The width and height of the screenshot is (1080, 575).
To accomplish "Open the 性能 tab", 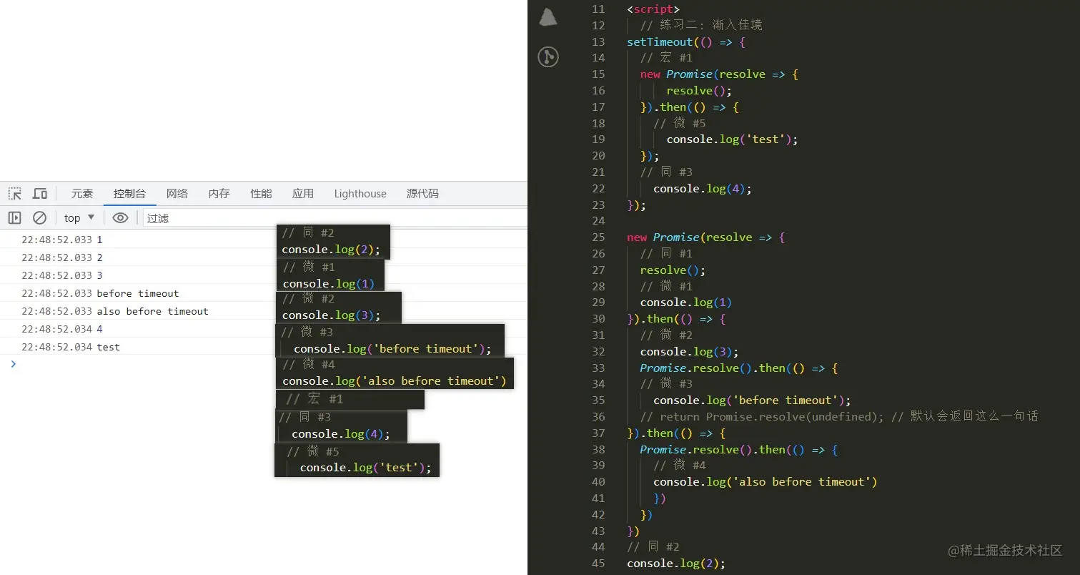I will pos(261,194).
